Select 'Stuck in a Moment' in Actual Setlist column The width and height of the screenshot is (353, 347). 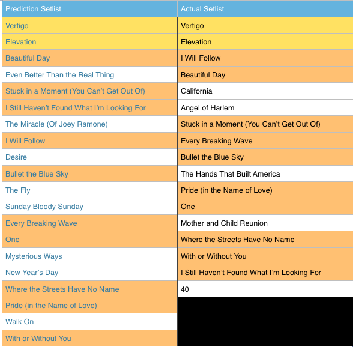tap(265, 124)
